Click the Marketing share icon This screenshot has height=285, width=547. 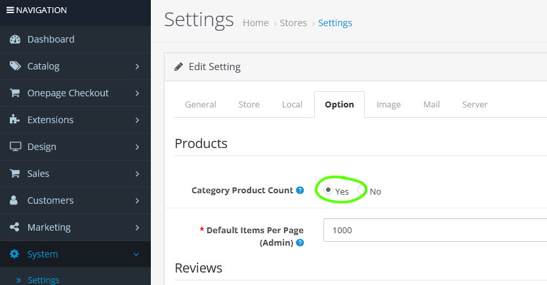click(15, 227)
